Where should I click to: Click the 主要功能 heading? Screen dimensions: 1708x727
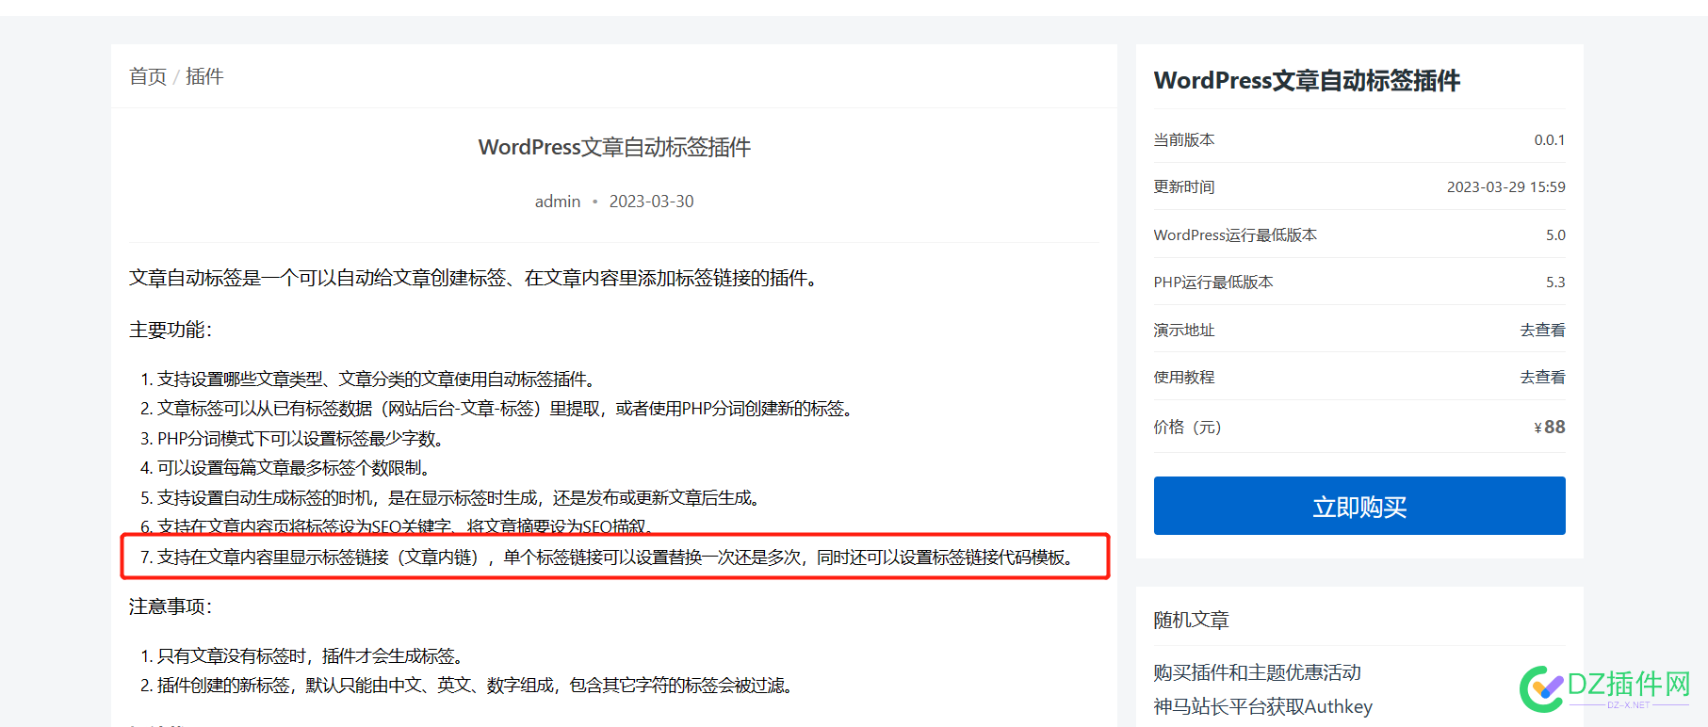point(171,330)
